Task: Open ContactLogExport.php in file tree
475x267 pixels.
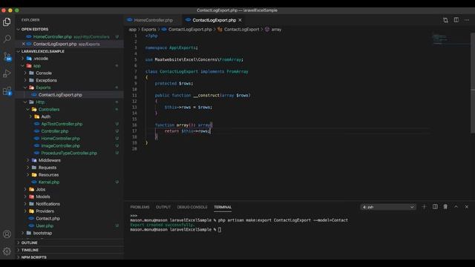Action: pyautogui.click(x=69, y=95)
